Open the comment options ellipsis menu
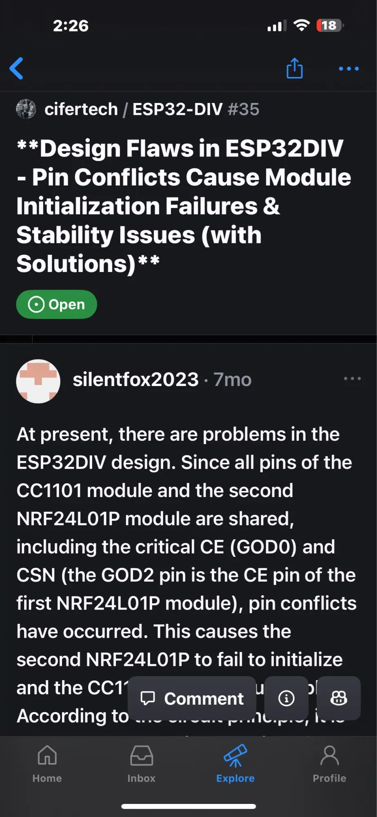Viewport: 377px width, 817px height. point(352,379)
